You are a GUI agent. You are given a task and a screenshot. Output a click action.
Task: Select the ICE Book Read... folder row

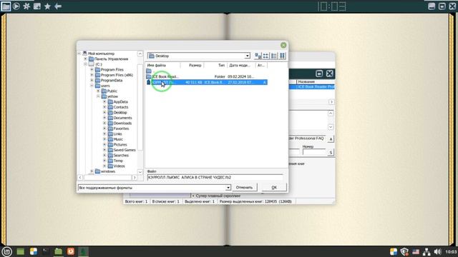tap(206, 76)
